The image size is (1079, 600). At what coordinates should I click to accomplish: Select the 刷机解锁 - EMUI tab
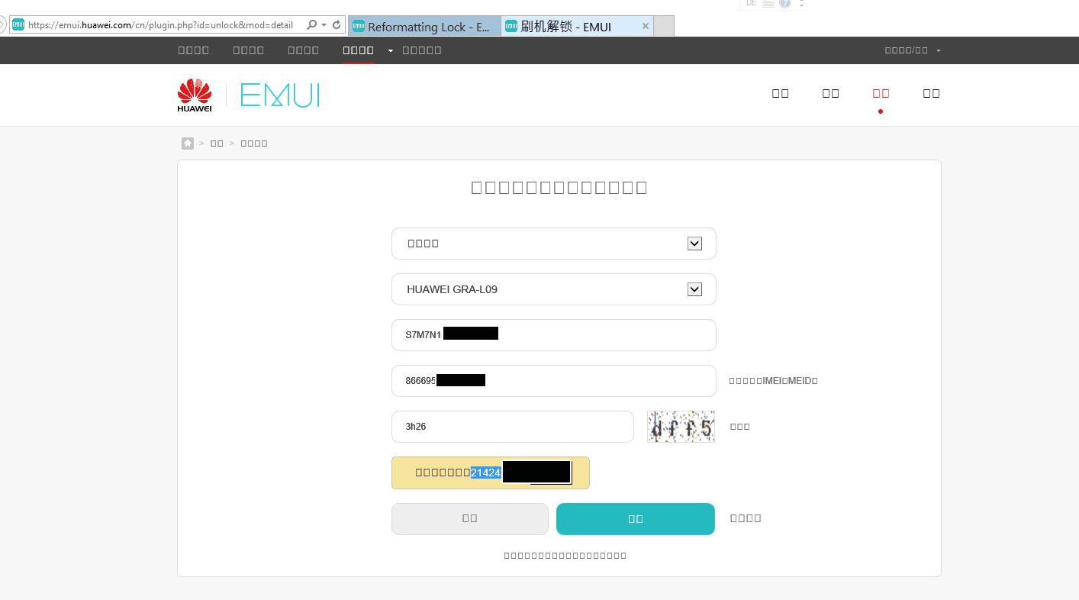pyautogui.click(x=578, y=27)
